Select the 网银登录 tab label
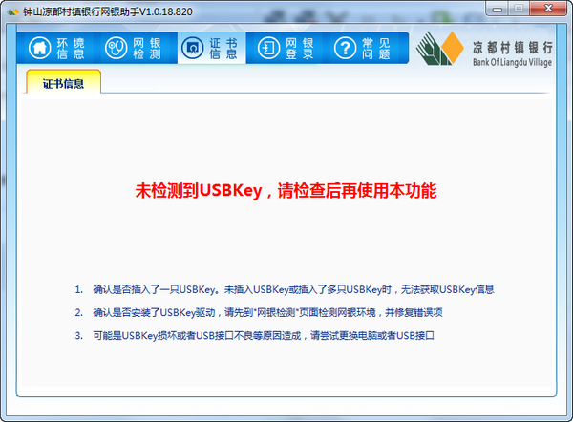Viewport: 573px width, 422px height. tap(299, 49)
